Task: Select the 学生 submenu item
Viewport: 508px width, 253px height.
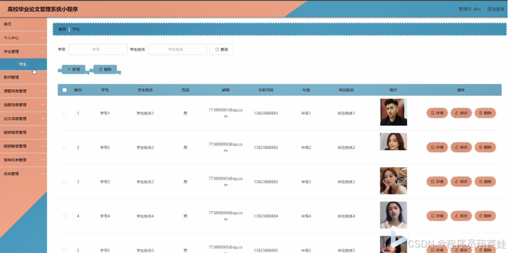Action: tap(23, 64)
